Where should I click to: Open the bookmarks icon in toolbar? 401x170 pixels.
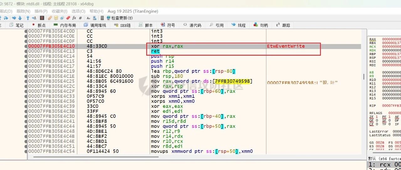coord(68,18)
